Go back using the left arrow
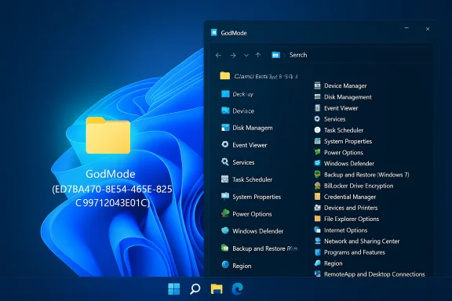The image size is (452, 301). 218,55
